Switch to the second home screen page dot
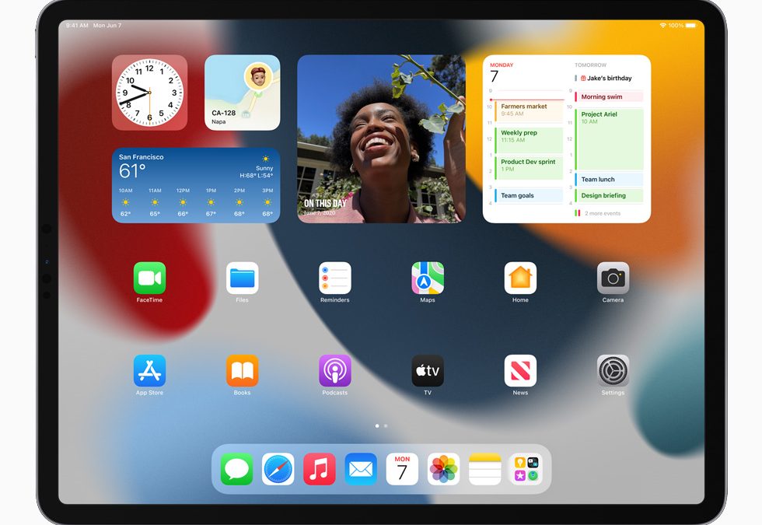The height and width of the screenshot is (525, 762). 386,426
